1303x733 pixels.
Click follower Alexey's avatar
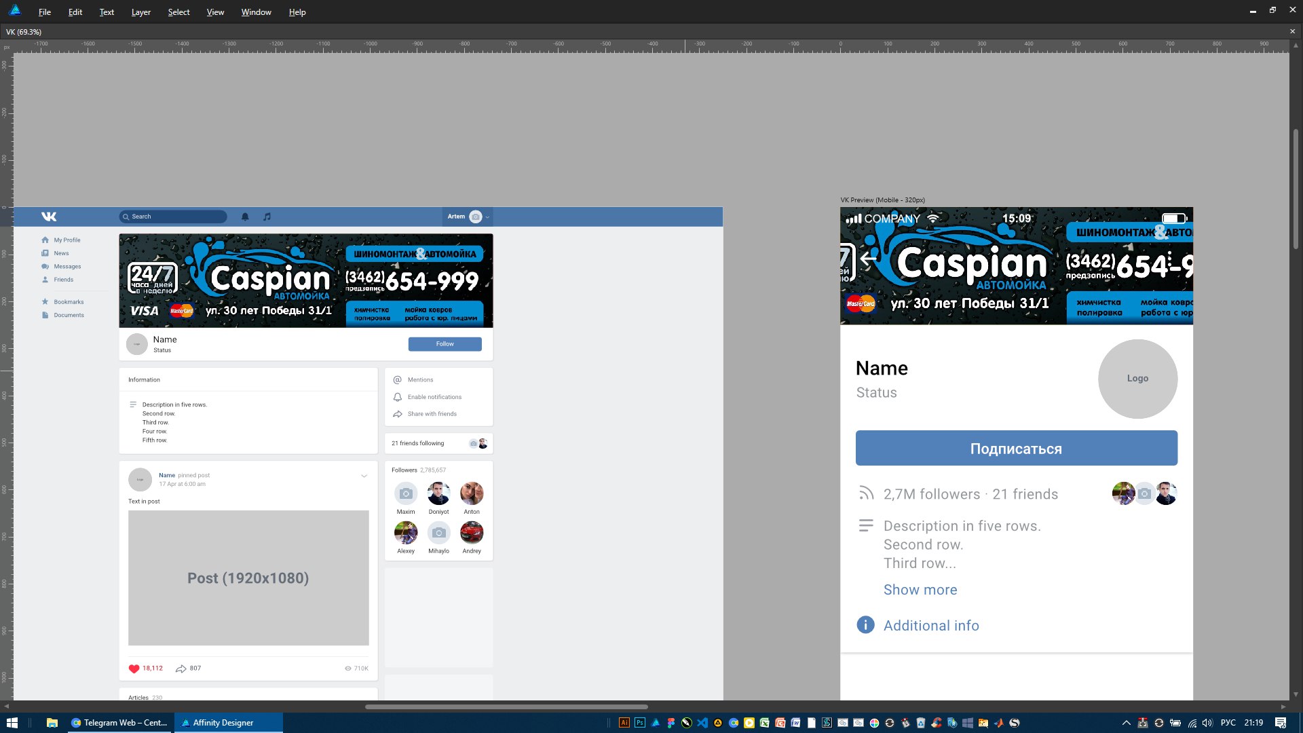point(406,533)
